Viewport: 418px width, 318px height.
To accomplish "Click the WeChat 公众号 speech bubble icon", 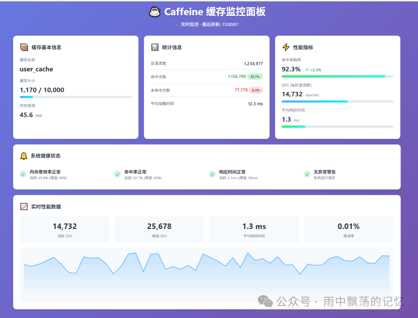I will [x=265, y=301].
